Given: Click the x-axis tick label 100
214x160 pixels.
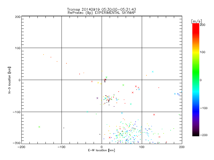Looking at the screenshot, I should click(x=142, y=147).
